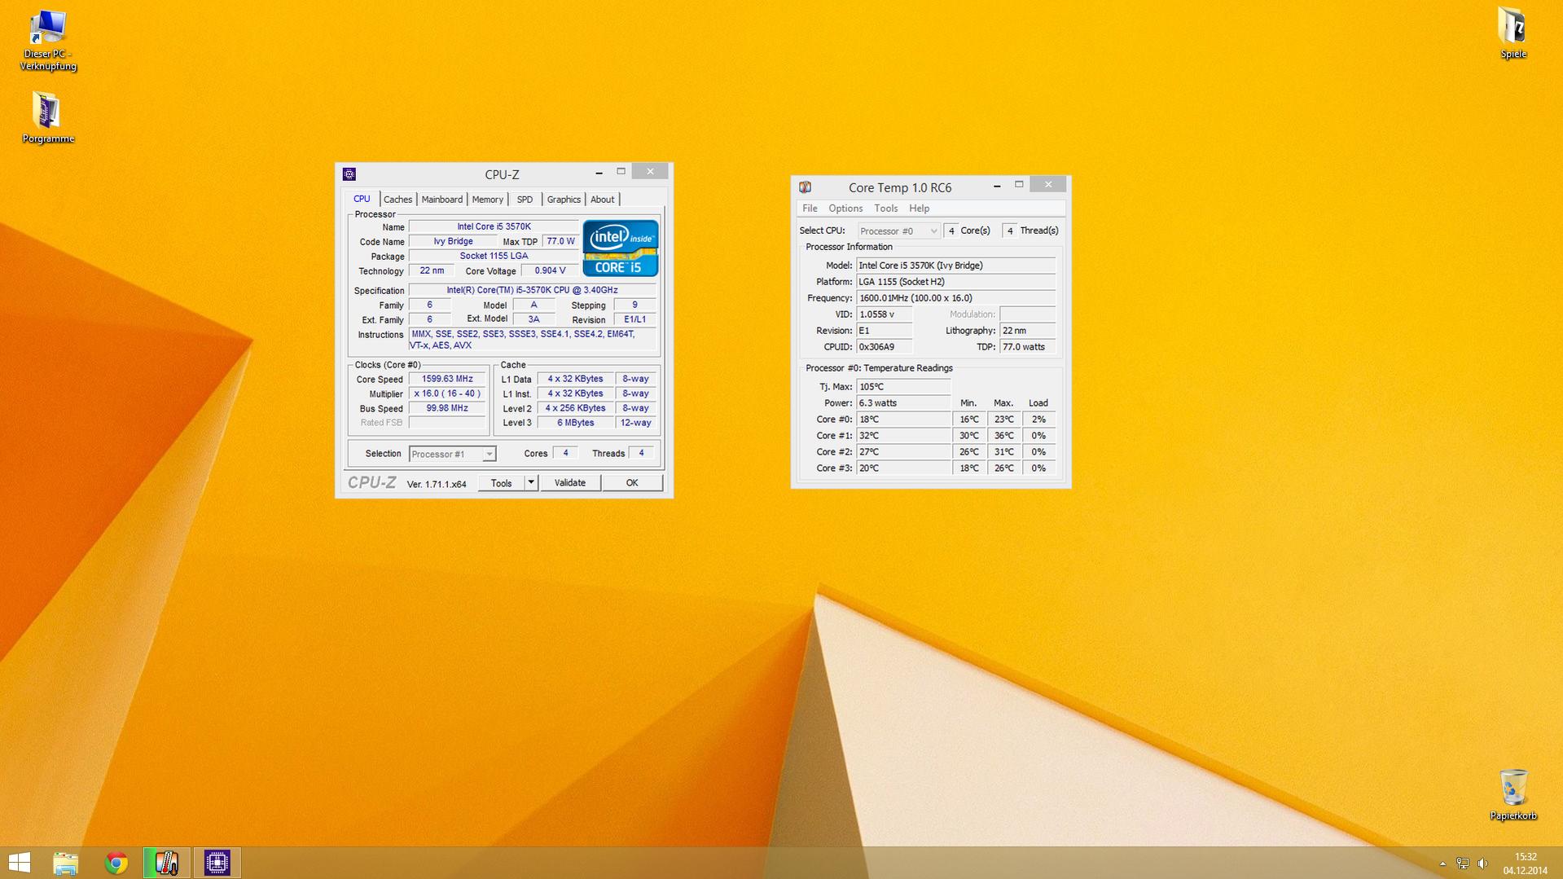Show hidden system tray icons
Image resolution: width=1563 pixels, height=879 pixels.
click(x=1442, y=864)
